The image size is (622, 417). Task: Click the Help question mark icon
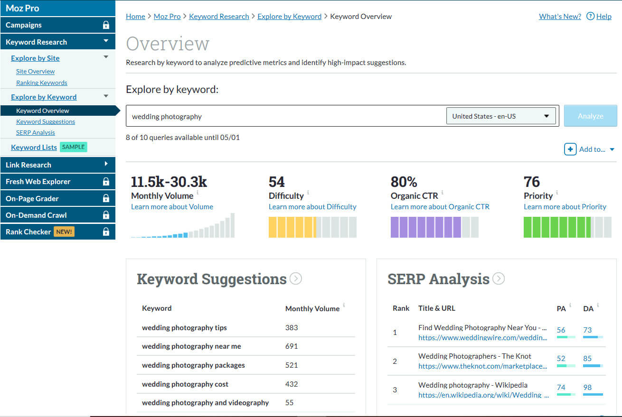point(590,16)
